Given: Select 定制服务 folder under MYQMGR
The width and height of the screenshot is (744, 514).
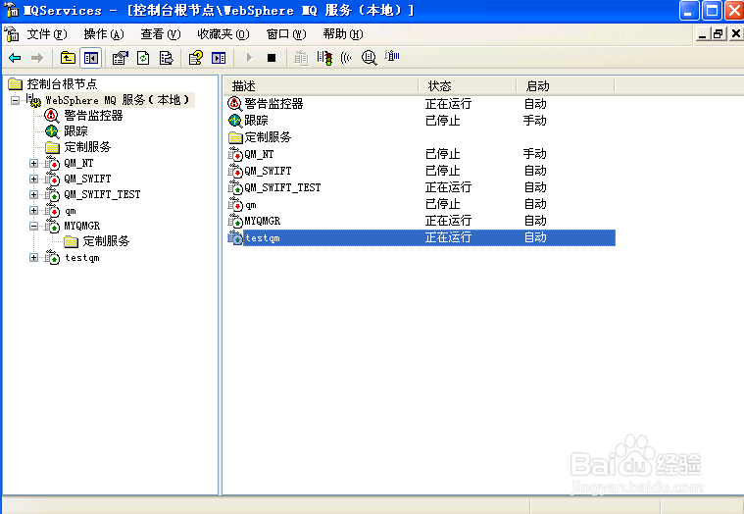Looking at the screenshot, I should pyautogui.click(x=106, y=241).
